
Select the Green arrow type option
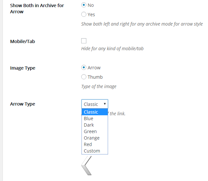pyautogui.click(x=90, y=131)
